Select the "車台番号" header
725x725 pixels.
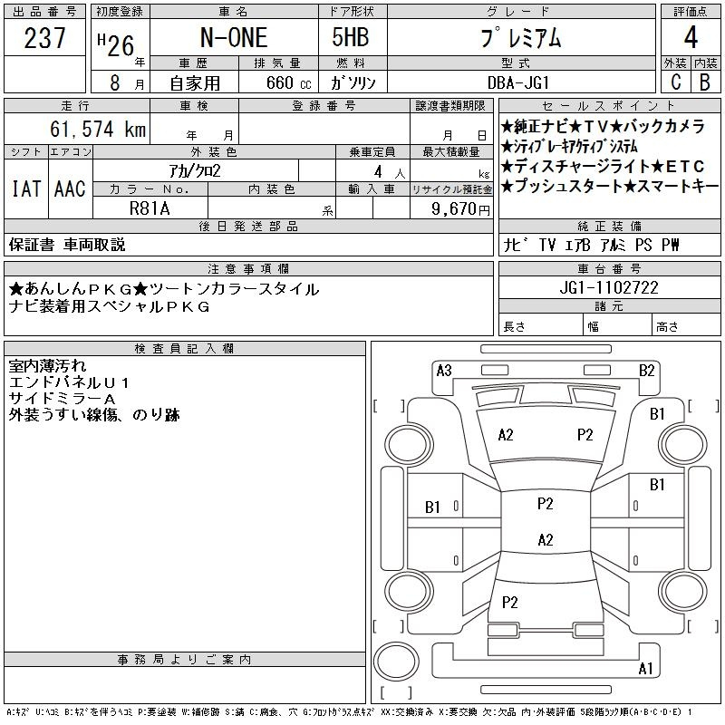coord(609,269)
